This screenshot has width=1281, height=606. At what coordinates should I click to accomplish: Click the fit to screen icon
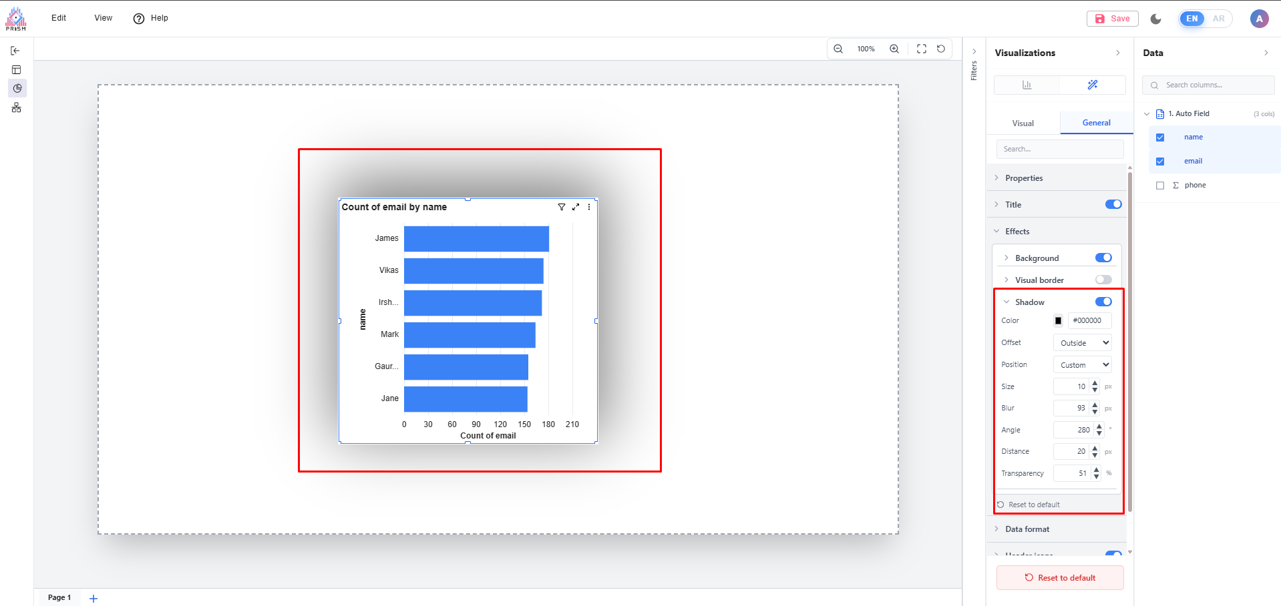click(922, 49)
